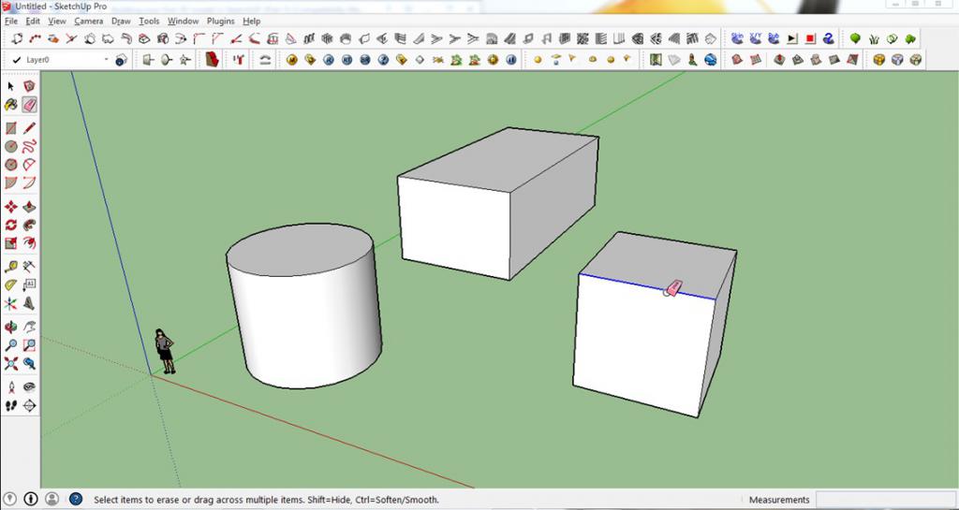
Task: Click the top face of the cylinder
Action: click(300, 250)
